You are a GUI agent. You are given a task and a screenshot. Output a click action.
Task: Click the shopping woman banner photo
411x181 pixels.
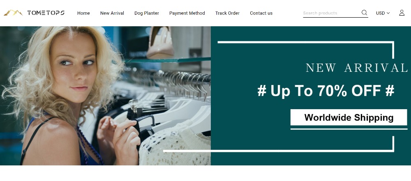point(105,96)
